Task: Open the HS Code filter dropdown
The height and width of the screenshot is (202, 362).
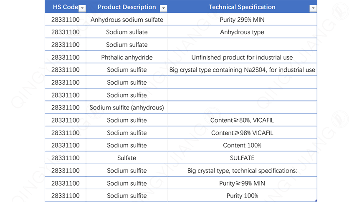Action: point(82,8)
